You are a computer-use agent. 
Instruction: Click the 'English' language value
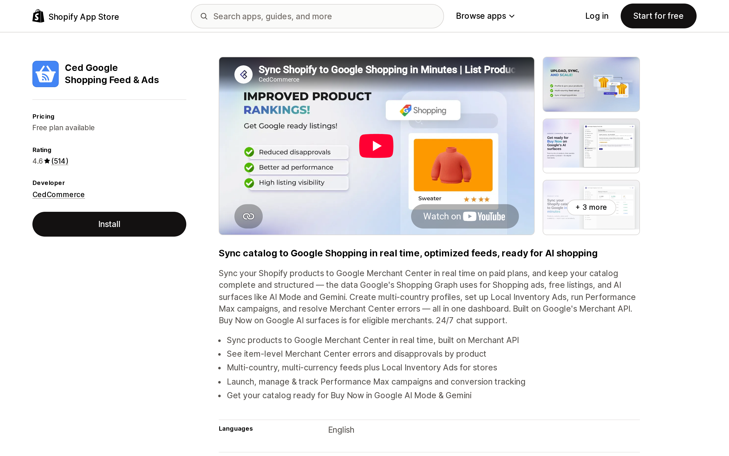(341, 430)
